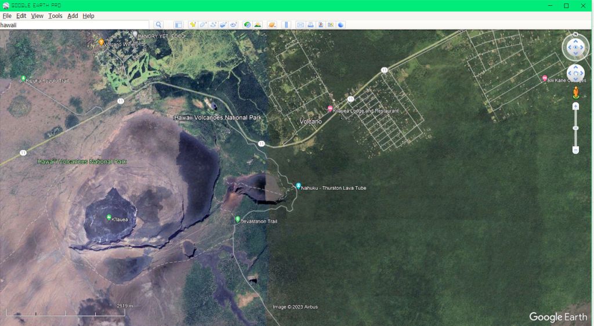The image size is (594, 326).
Task: Open the planets switcher dropdown
Action: click(x=271, y=25)
